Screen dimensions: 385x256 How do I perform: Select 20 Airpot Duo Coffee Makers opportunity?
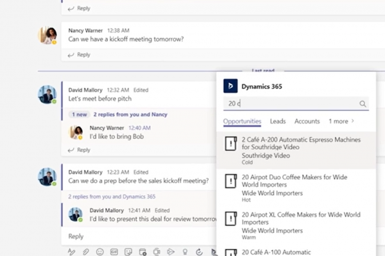click(x=296, y=188)
